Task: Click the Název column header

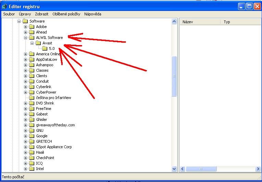Action: pos(200,22)
